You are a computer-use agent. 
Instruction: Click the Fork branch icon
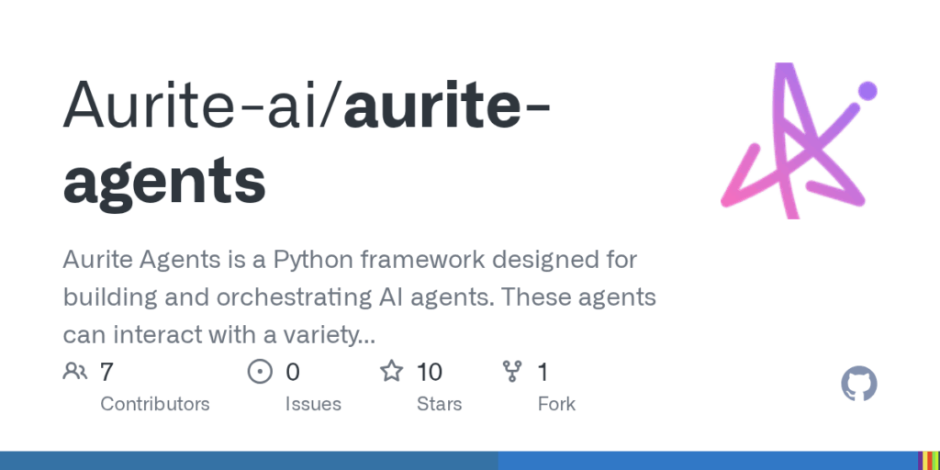(x=512, y=372)
